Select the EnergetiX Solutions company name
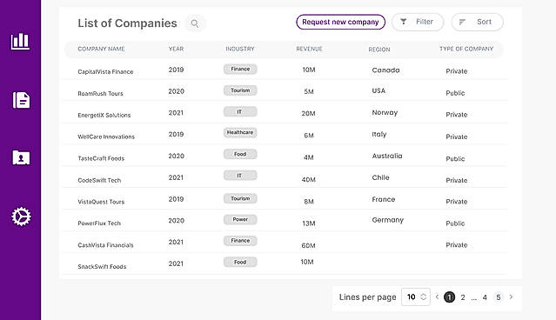The height and width of the screenshot is (320, 556). click(104, 115)
